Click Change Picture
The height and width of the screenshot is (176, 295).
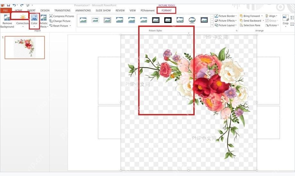point(60,21)
